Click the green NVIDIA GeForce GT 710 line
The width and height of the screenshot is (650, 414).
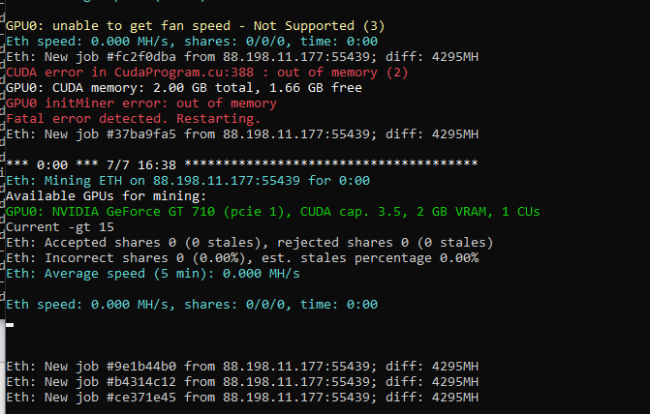coord(273,212)
